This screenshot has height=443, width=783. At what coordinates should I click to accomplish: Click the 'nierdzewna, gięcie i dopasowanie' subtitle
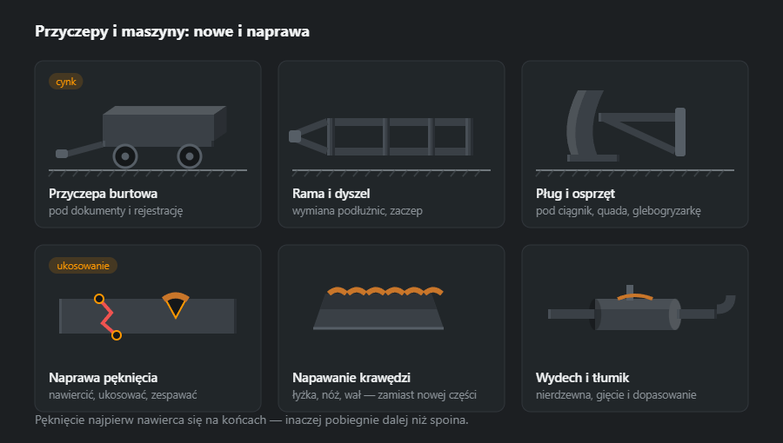coord(616,394)
